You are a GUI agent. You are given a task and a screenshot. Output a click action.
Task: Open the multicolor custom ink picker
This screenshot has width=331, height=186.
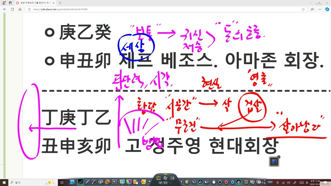click(x=239, y=182)
